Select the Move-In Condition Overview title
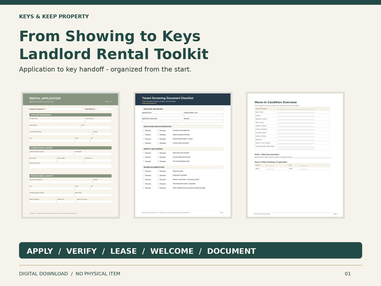This screenshot has height=286, width=381. click(276, 102)
